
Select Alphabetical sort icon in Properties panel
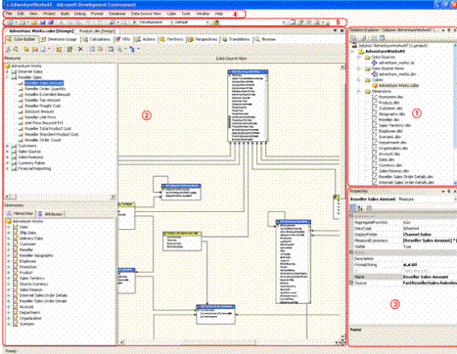pyautogui.click(x=360, y=207)
